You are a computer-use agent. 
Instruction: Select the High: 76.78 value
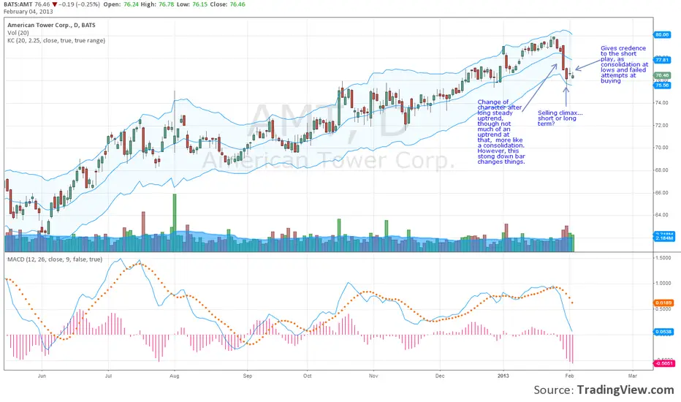[x=158, y=4]
